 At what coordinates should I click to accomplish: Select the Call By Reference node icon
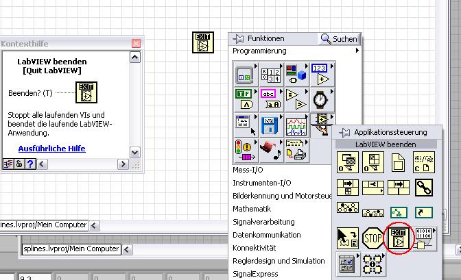tap(348, 188)
